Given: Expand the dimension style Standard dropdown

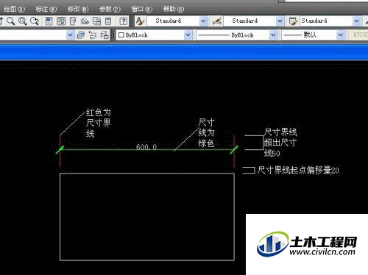Looking at the screenshot, I should (x=280, y=21).
